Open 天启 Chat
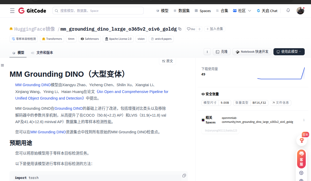Viewport: 311px width, 181px height. [267, 11]
